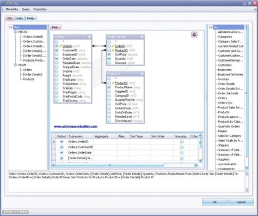
Task: Click the dbo tree vertical scrollbar
Action: (x=247, y=93)
